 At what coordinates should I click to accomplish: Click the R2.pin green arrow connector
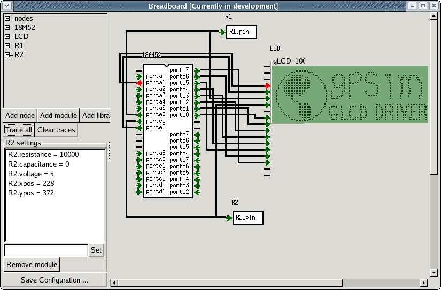229,217
